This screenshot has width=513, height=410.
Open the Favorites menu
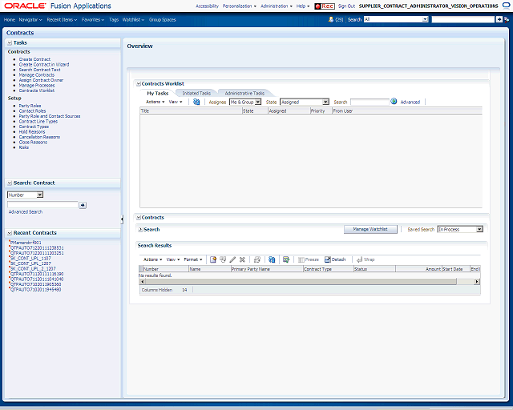point(93,20)
